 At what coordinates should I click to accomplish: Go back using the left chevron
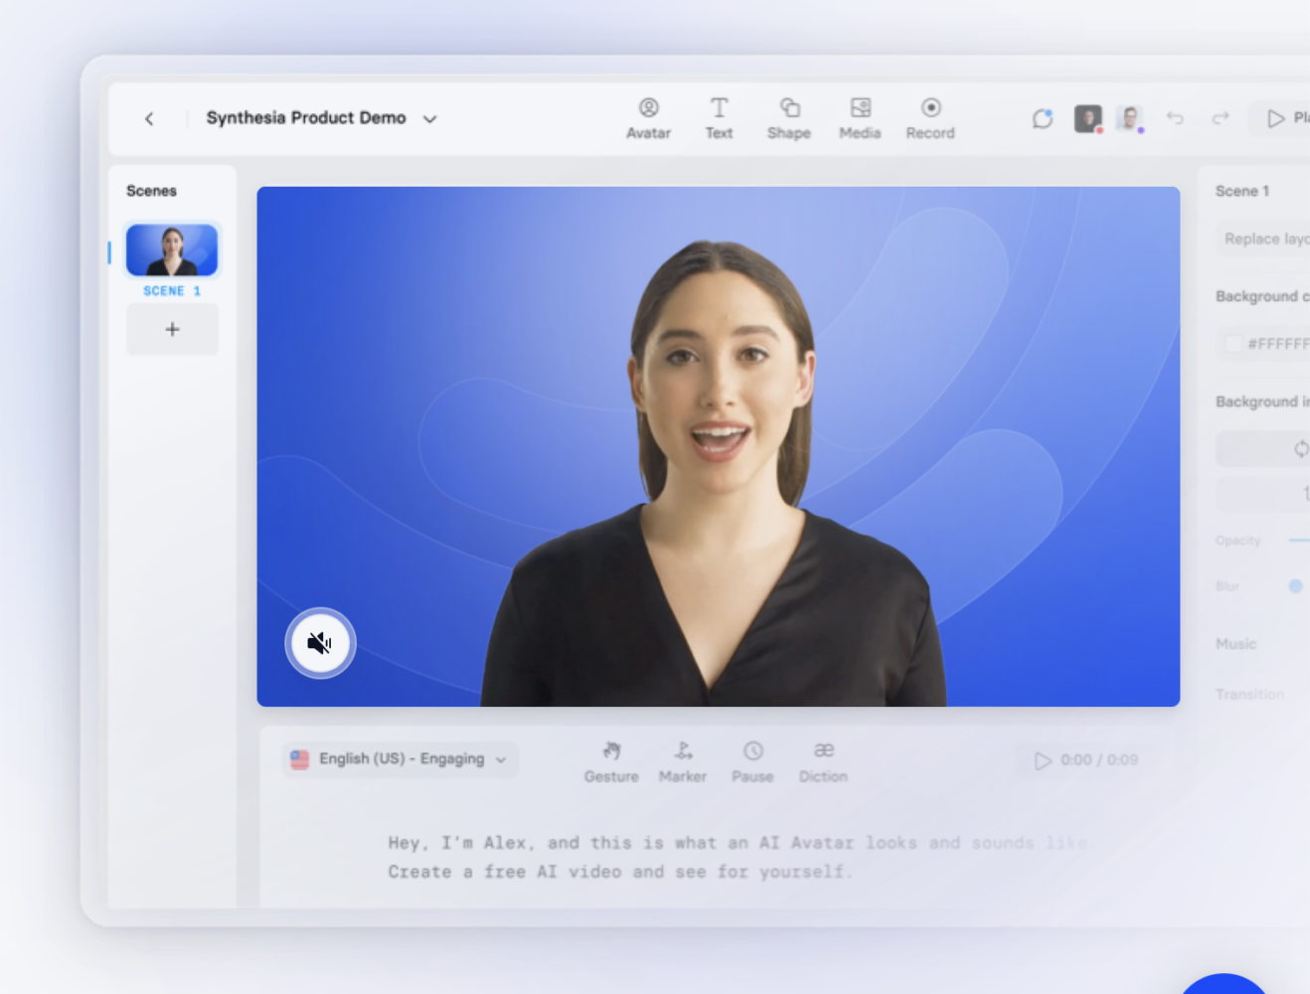tap(149, 118)
